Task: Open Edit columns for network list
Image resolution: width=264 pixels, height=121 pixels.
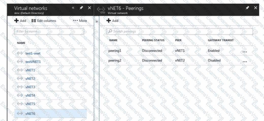Action: [44, 21]
